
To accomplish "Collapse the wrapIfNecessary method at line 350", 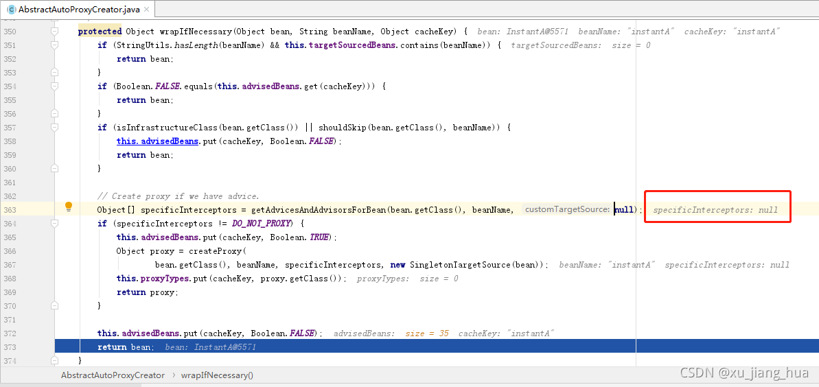I will point(55,32).
